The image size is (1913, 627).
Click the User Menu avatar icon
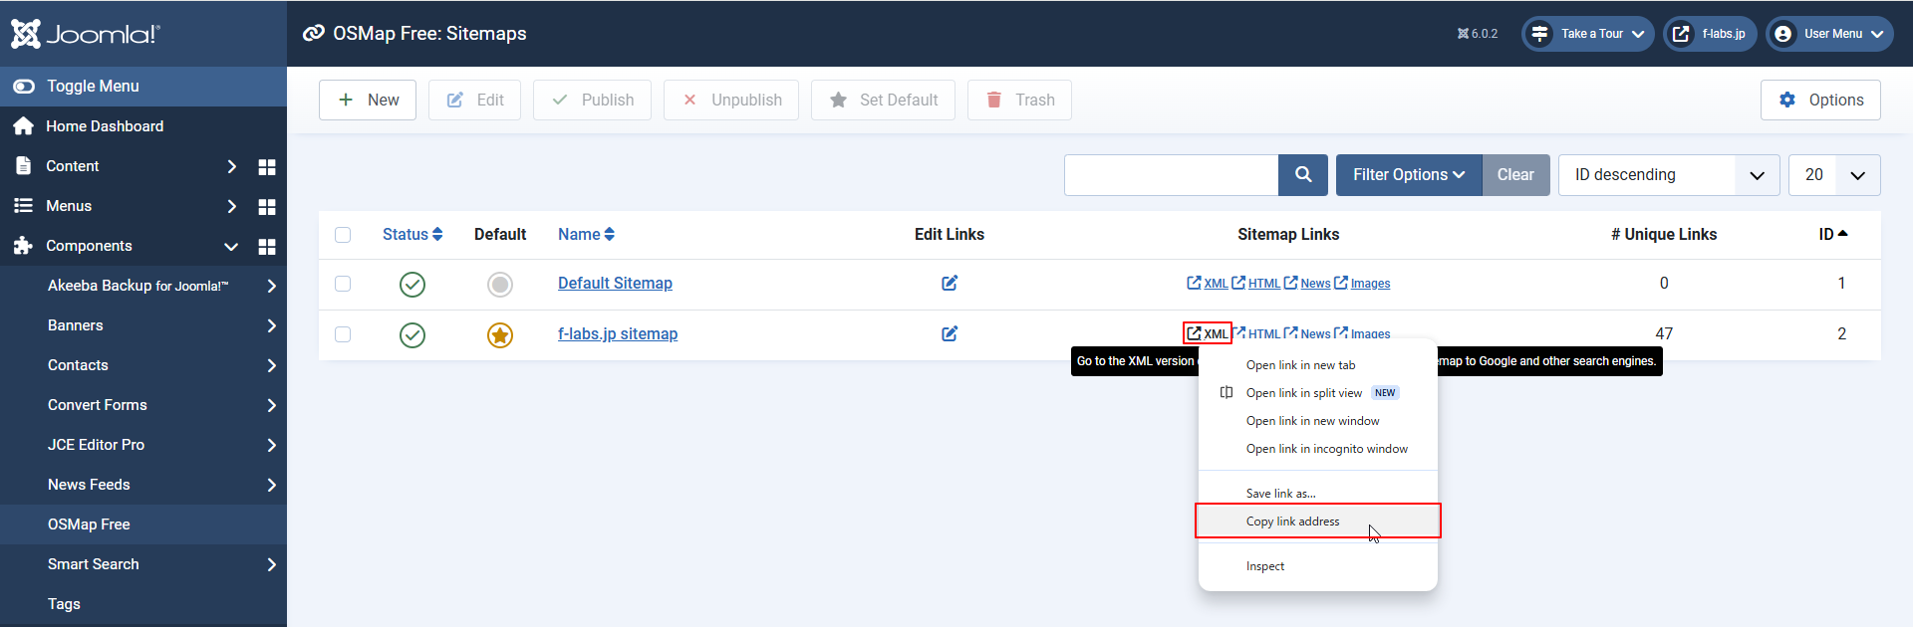coord(1783,34)
